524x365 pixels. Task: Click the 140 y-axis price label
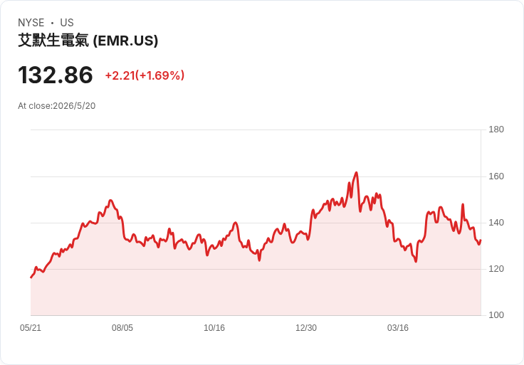496,223
